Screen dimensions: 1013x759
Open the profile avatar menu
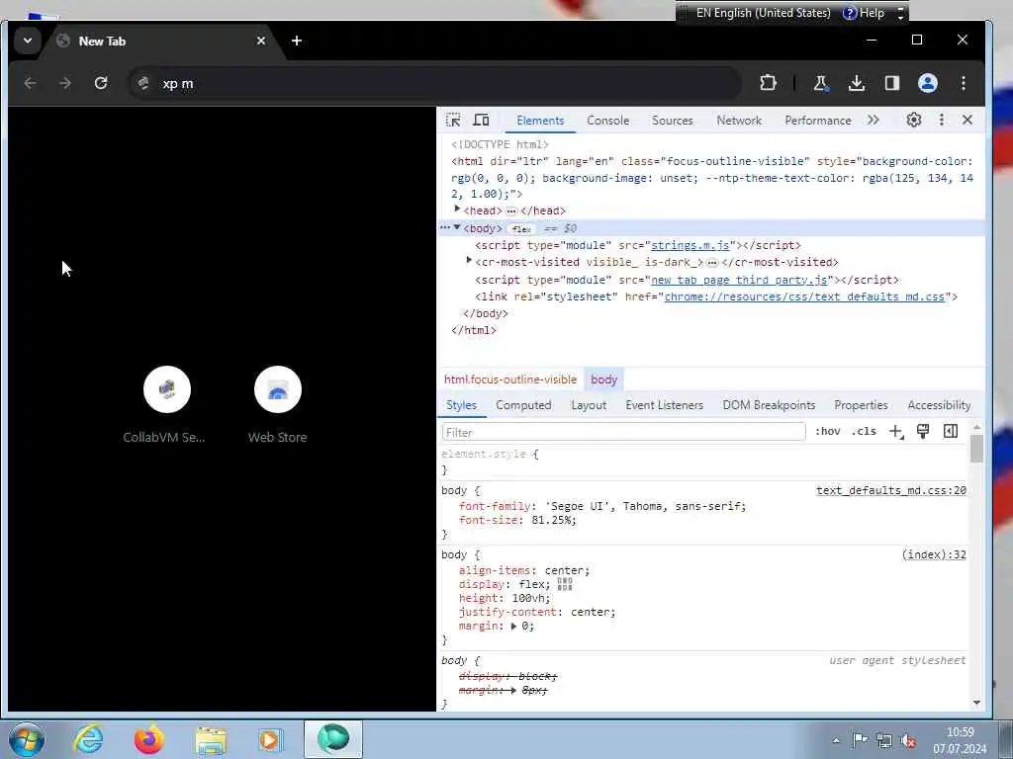(x=928, y=83)
